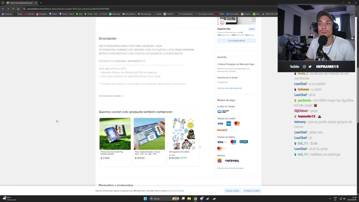Click the Imprimi Kits store name
The width and height of the screenshot is (359, 202).
(224, 29)
